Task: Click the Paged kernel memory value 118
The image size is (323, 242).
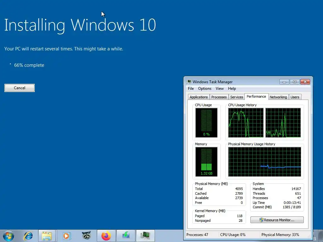Action: coord(240,216)
